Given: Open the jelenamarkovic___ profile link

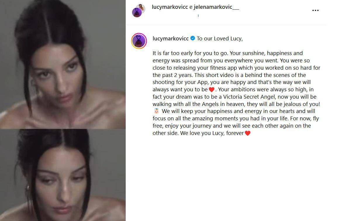Looking at the screenshot, I should 216,7.
